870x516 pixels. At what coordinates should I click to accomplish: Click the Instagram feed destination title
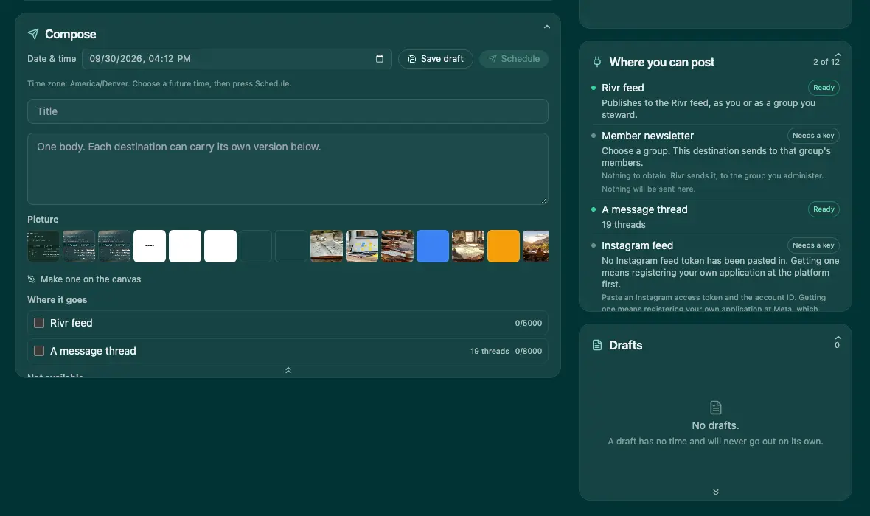[x=638, y=245]
